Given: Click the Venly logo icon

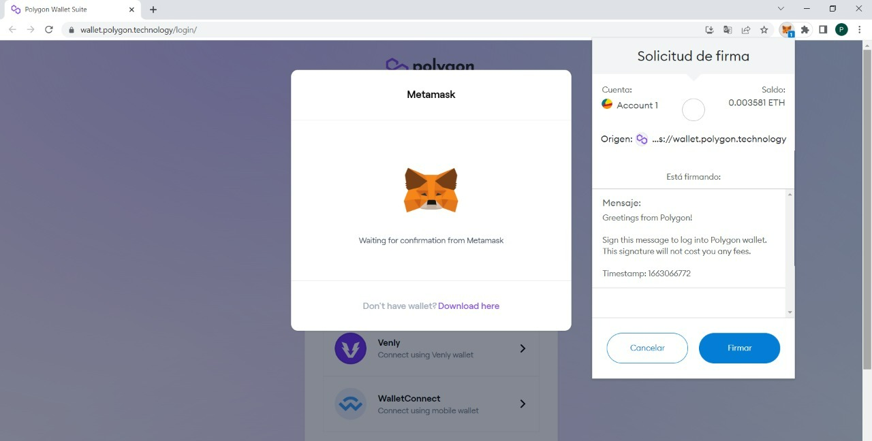Looking at the screenshot, I should pyautogui.click(x=350, y=348).
